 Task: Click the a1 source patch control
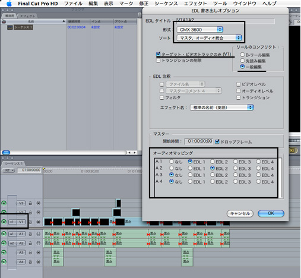[x=12, y=234]
